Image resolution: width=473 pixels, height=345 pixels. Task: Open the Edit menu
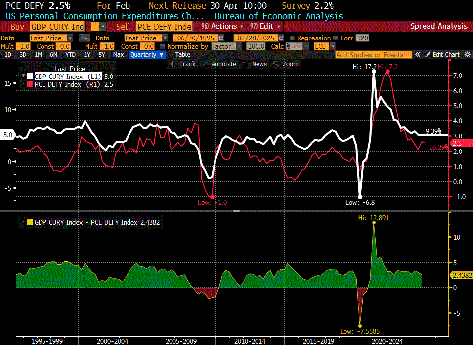[x=265, y=26]
